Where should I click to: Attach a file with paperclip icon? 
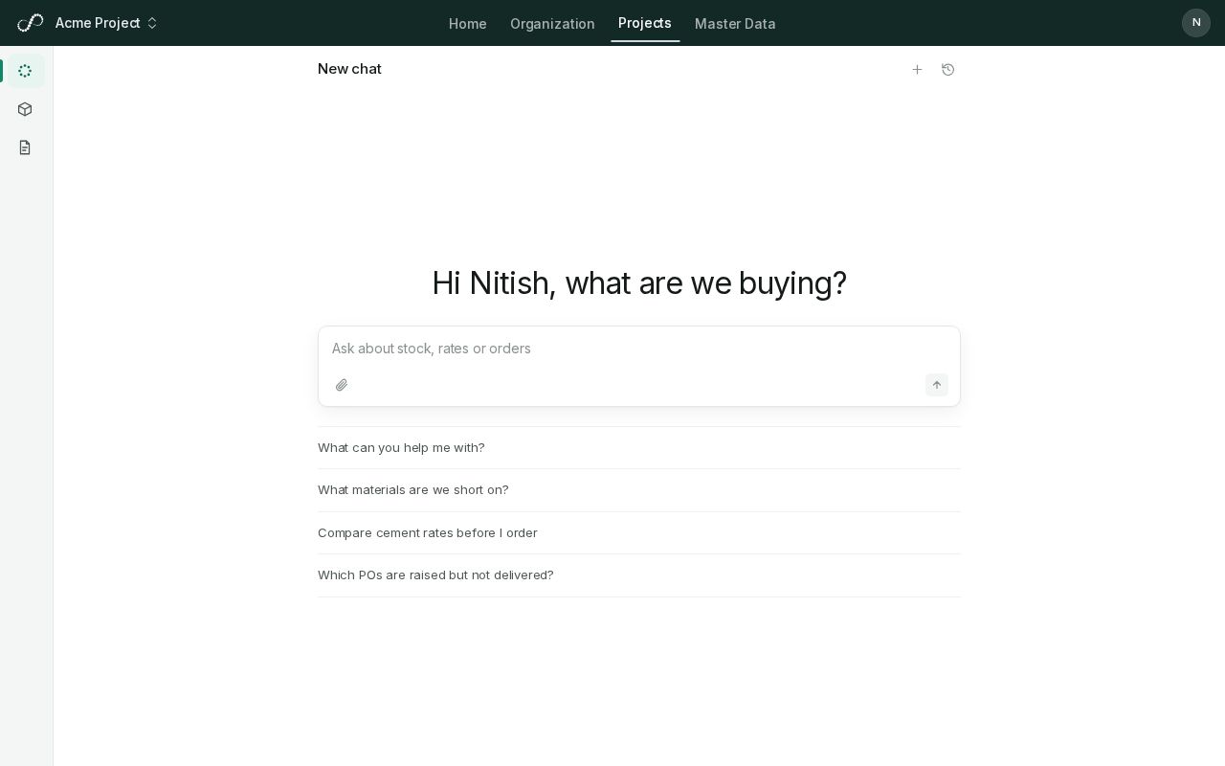tap(342, 385)
